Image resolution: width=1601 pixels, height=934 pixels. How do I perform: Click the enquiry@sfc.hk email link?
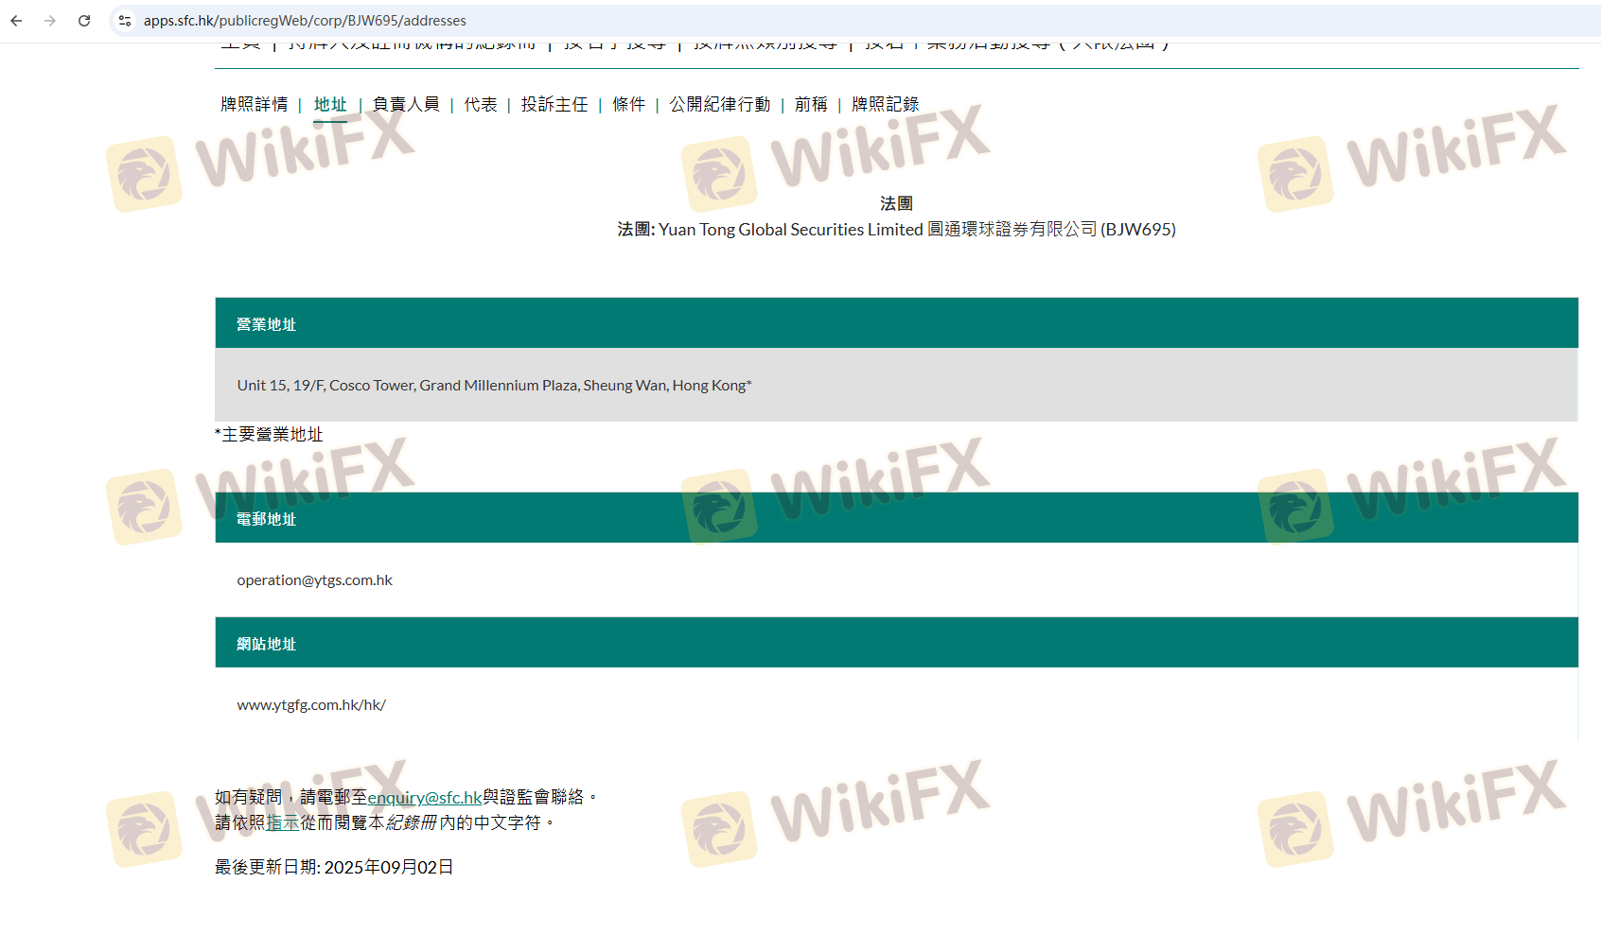click(425, 798)
